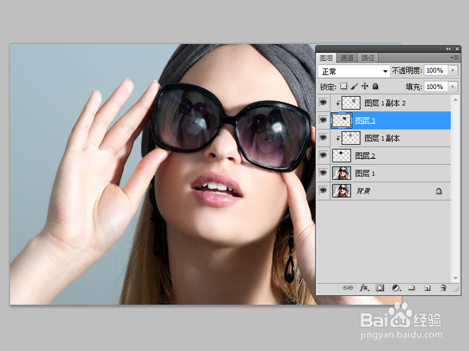Select the 图层 3 layer name

365,121
